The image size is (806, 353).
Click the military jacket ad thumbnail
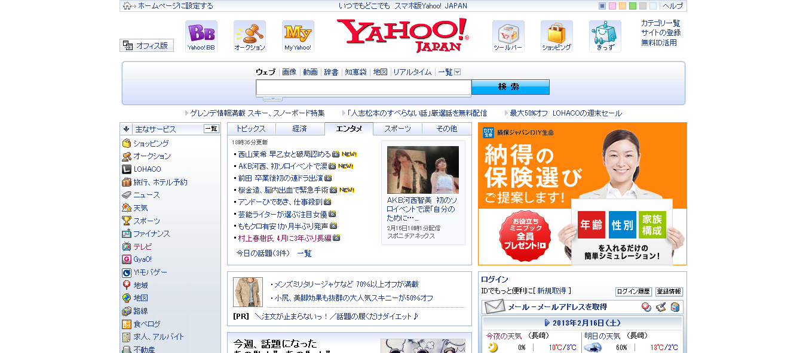click(248, 292)
